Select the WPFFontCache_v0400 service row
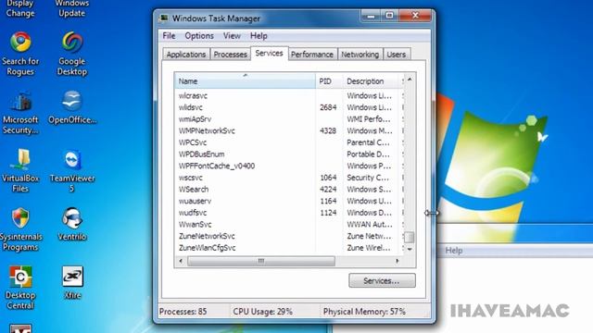 tap(289, 166)
